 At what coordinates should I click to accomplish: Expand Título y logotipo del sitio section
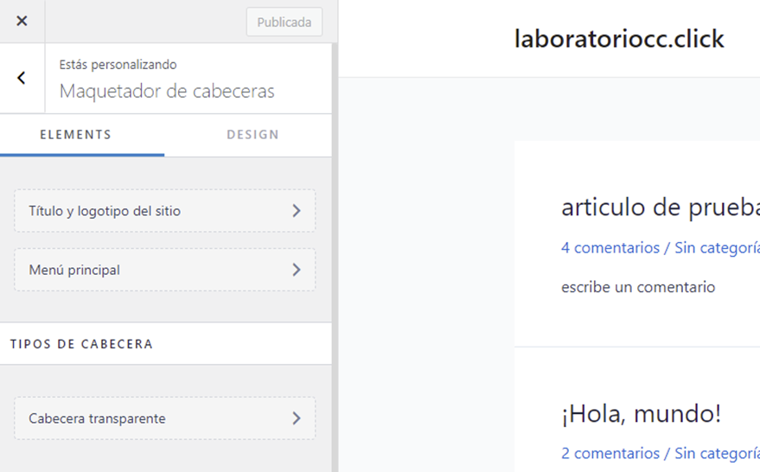tap(165, 211)
